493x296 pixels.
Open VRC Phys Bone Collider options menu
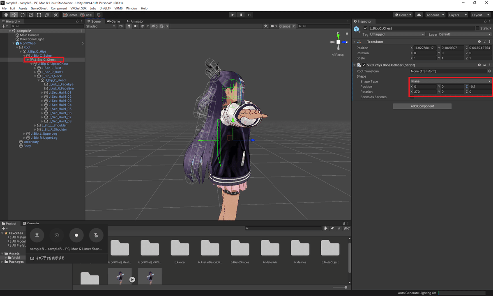(489, 65)
